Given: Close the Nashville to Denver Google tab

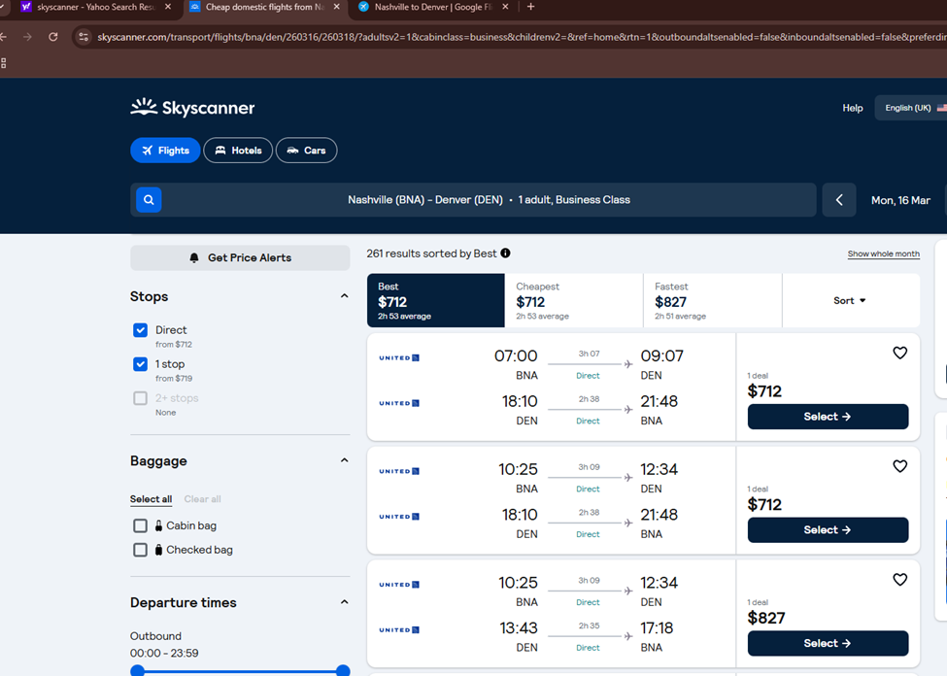Looking at the screenshot, I should tap(505, 7).
